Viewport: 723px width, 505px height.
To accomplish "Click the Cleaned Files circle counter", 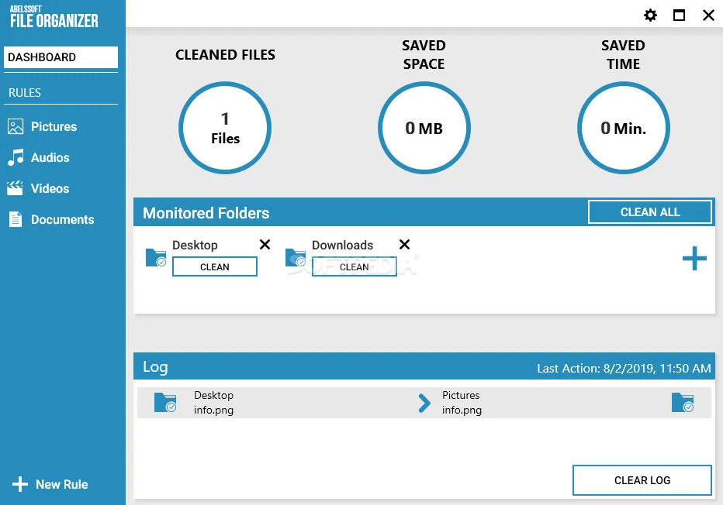I will [225, 128].
